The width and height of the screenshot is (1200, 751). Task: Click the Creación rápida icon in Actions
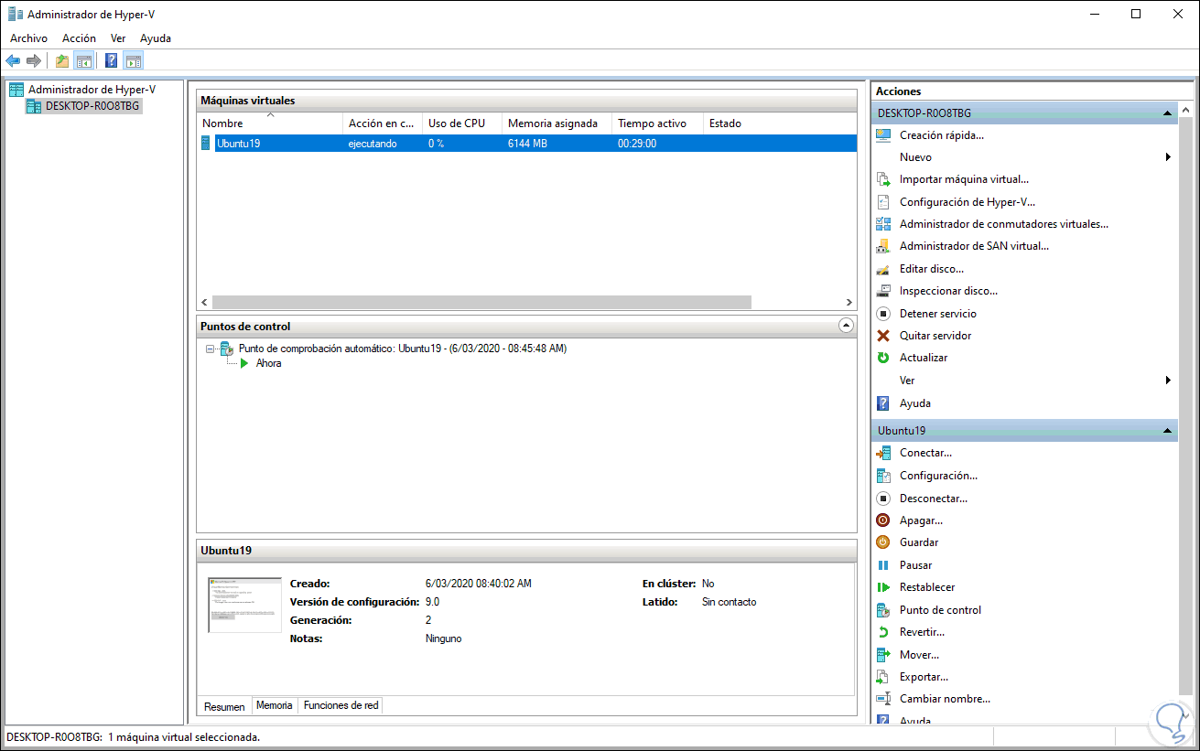(x=883, y=135)
